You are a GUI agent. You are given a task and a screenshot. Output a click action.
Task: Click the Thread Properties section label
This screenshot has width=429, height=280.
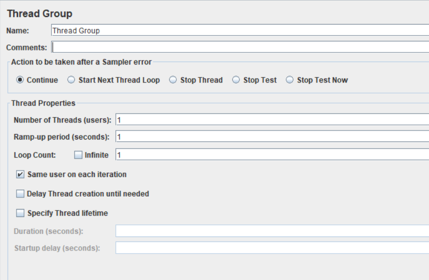43,103
